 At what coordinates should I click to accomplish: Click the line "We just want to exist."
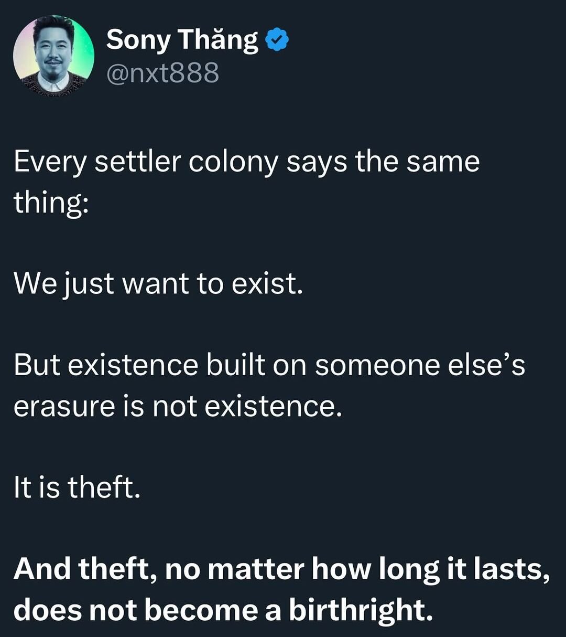(x=158, y=284)
